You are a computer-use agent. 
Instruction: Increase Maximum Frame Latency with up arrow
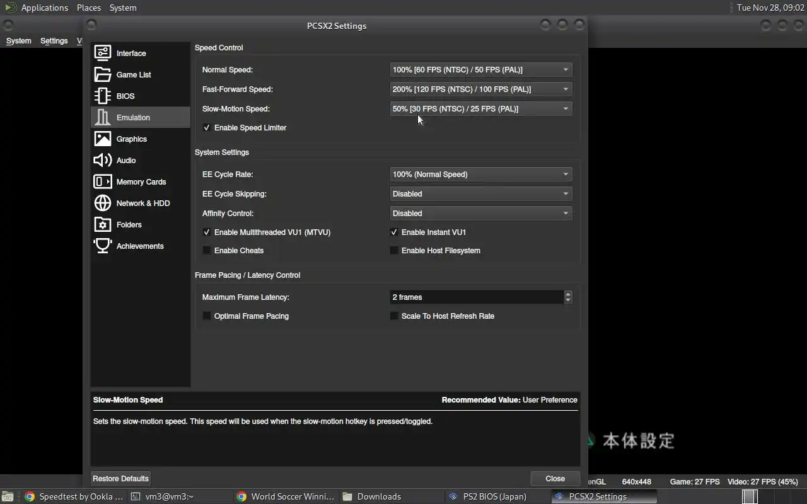568,294
